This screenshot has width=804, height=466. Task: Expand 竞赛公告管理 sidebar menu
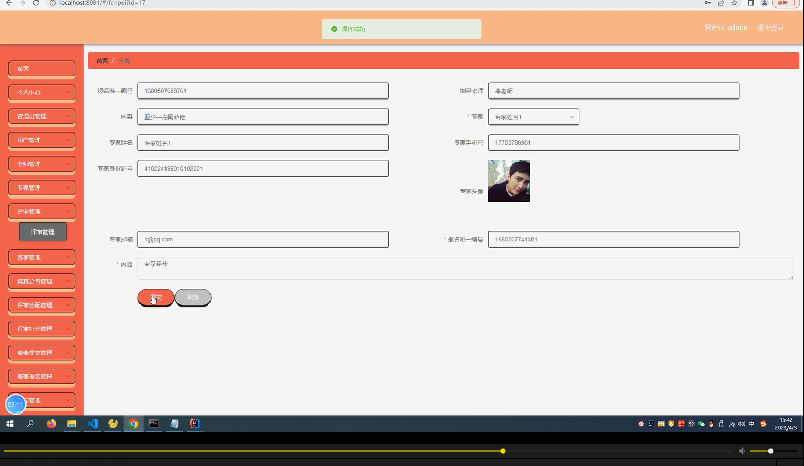tap(42, 281)
